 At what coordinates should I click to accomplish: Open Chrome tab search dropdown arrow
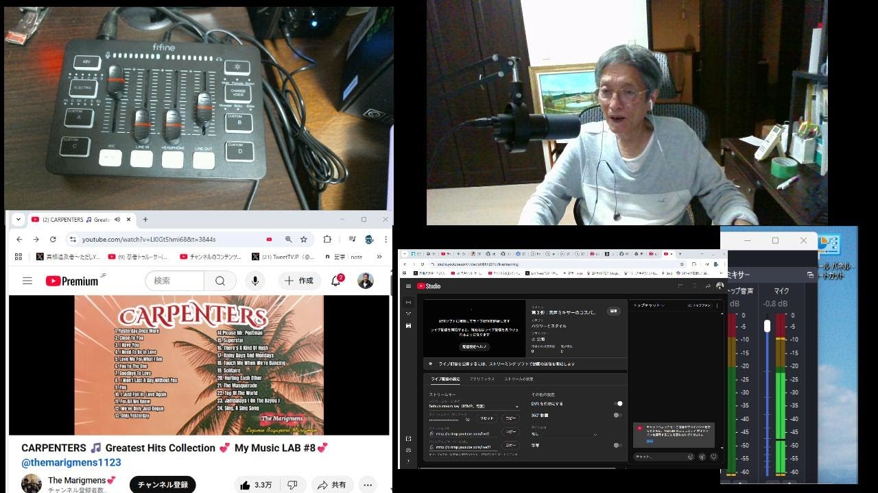19,220
